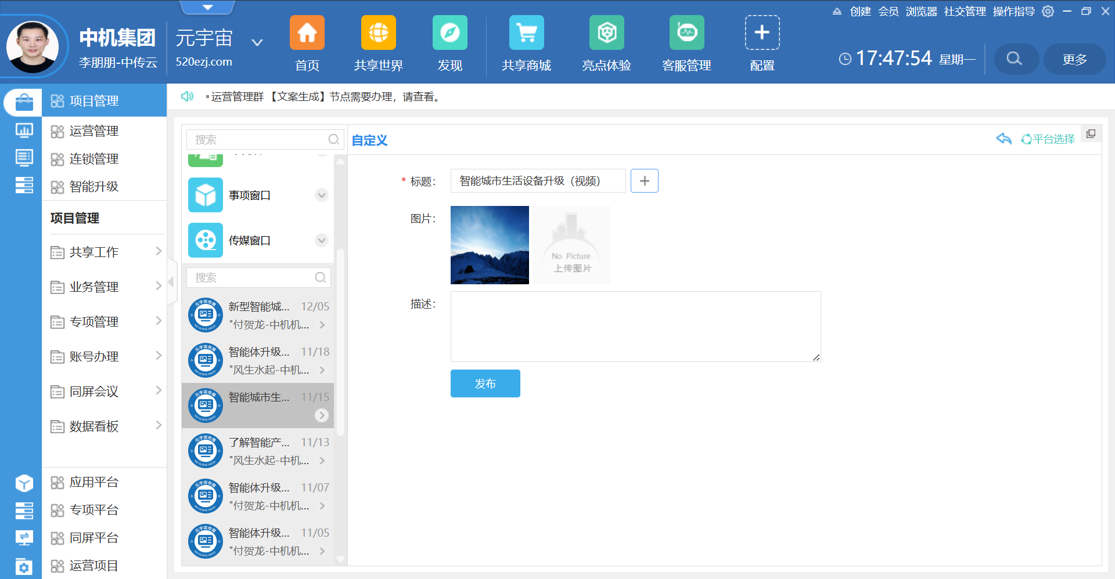1115x579 pixels.
Task: Click the 配置 plus icon
Action: 762,33
